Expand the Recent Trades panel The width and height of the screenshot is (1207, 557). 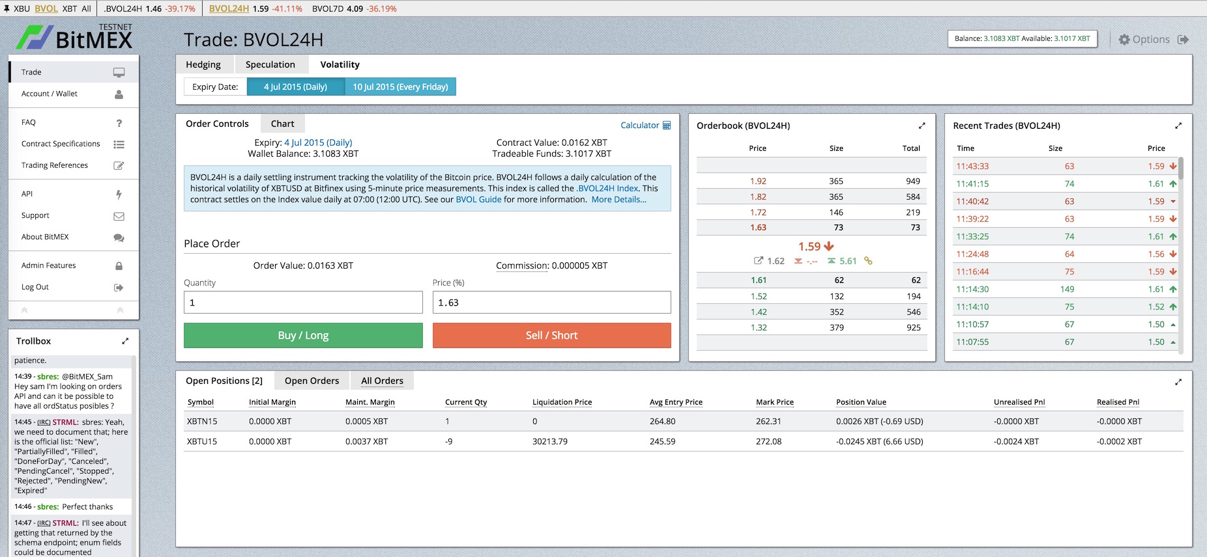(x=1178, y=126)
